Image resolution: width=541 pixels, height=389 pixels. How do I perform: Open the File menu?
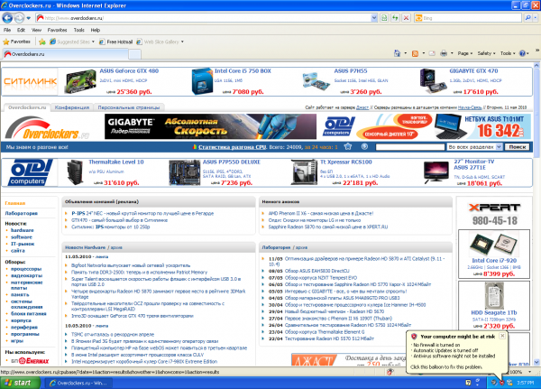coord(7,30)
